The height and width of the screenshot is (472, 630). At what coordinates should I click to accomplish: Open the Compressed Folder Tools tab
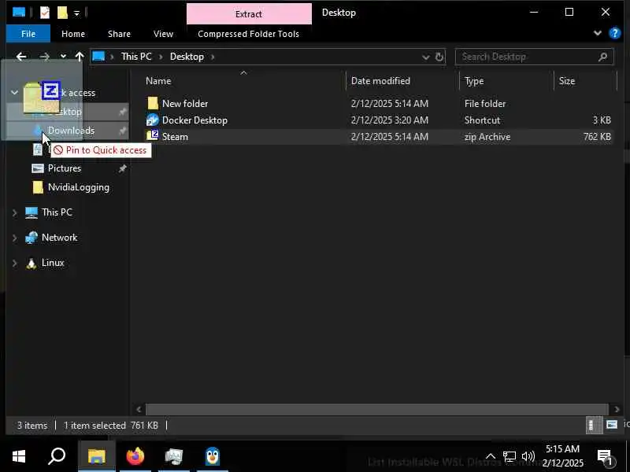pyautogui.click(x=248, y=34)
